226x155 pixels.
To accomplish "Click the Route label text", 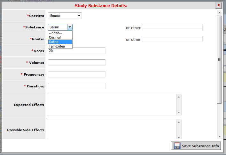I will tap(37, 39).
